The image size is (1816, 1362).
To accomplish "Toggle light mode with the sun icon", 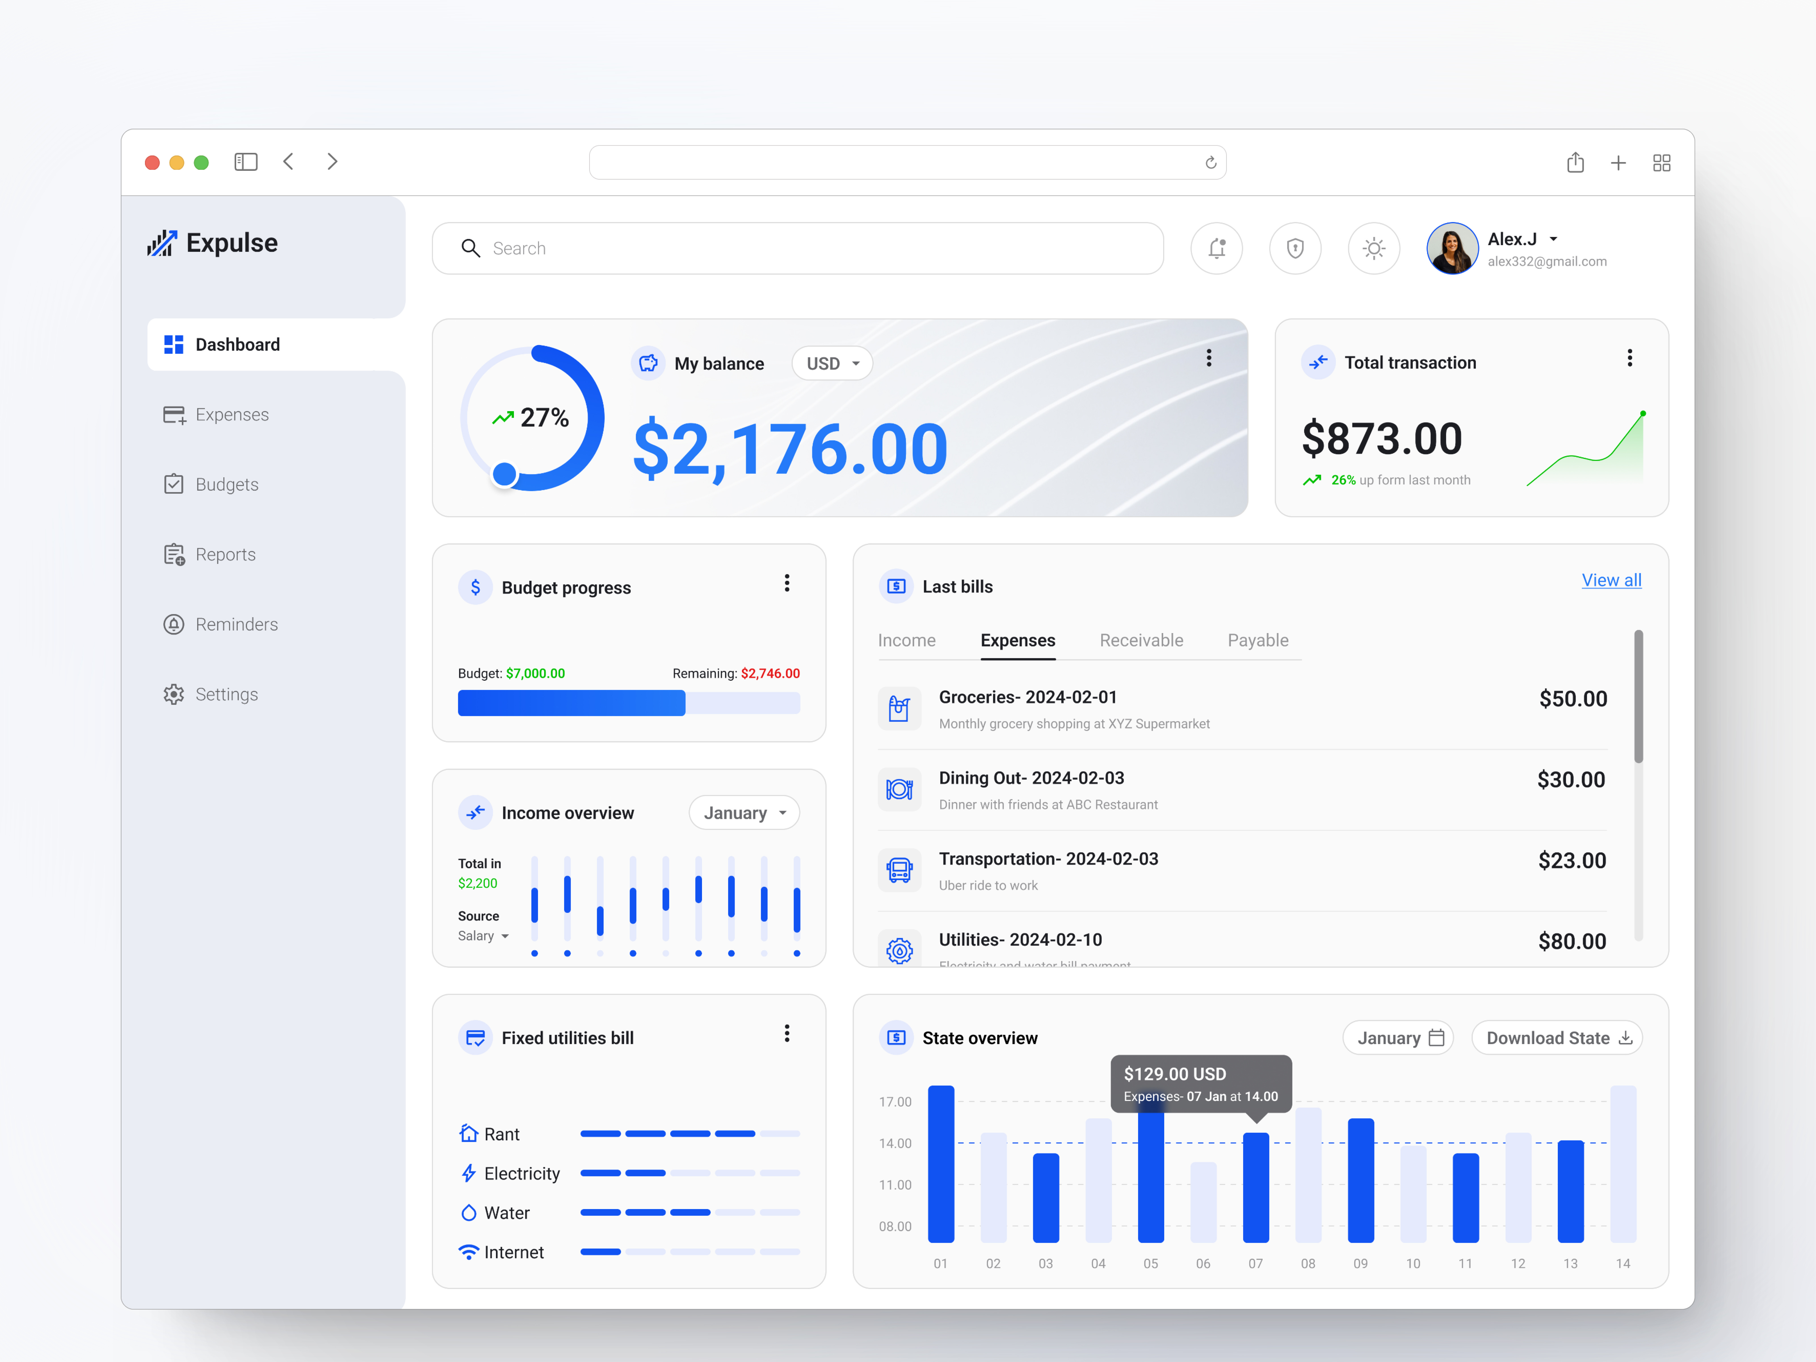I will [1374, 248].
